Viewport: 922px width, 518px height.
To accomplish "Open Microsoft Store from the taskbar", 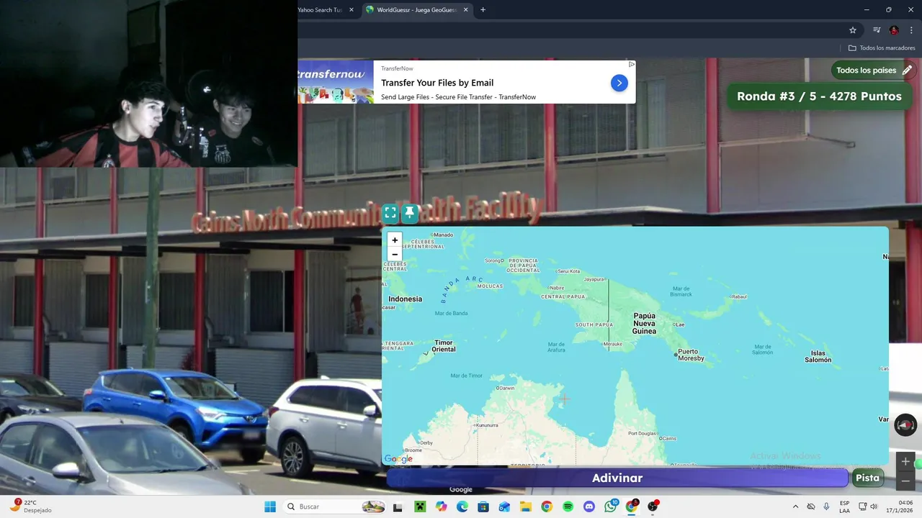I will pos(483,506).
